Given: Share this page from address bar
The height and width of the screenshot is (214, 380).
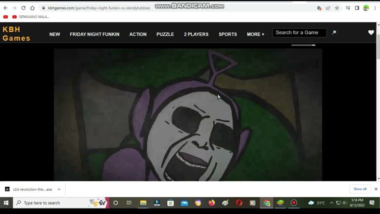Looking at the screenshot, I should [328, 8].
